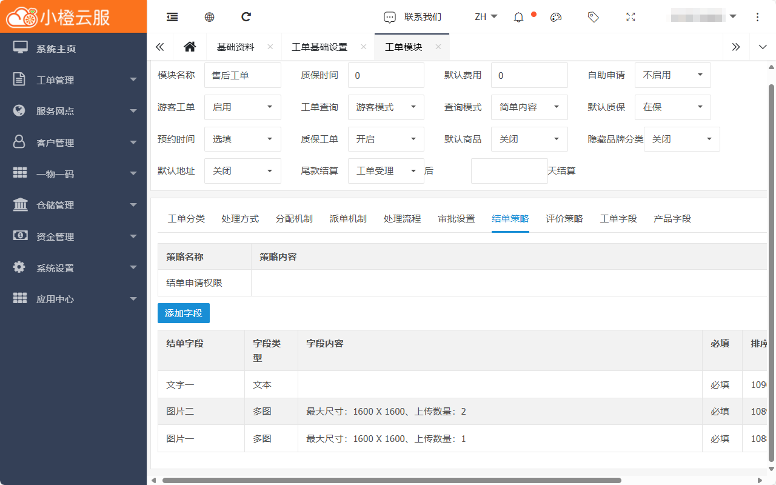Open the notification bell
The width and height of the screenshot is (776, 485).
[x=518, y=18]
